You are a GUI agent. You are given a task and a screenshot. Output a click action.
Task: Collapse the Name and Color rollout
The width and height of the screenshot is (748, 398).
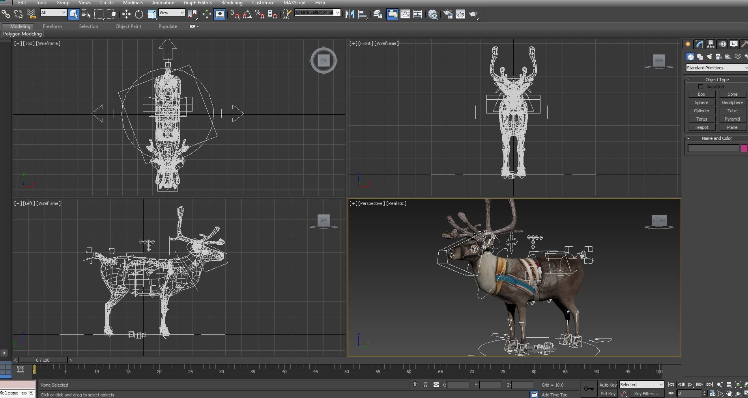716,138
